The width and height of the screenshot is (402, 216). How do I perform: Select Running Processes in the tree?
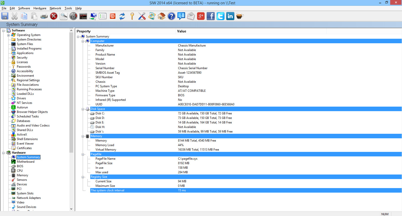tap(29, 89)
